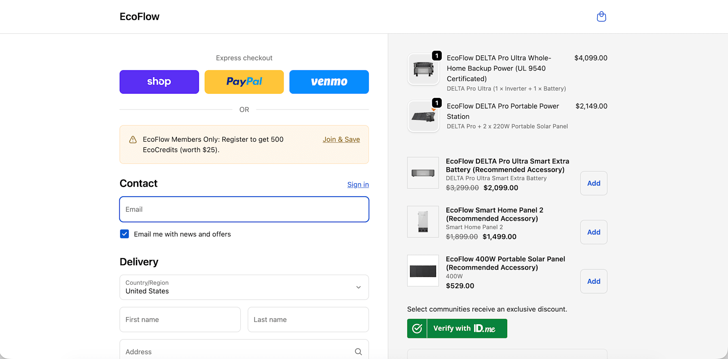Click the Last name field
This screenshot has height=359, width=728.
coord(308,320)
